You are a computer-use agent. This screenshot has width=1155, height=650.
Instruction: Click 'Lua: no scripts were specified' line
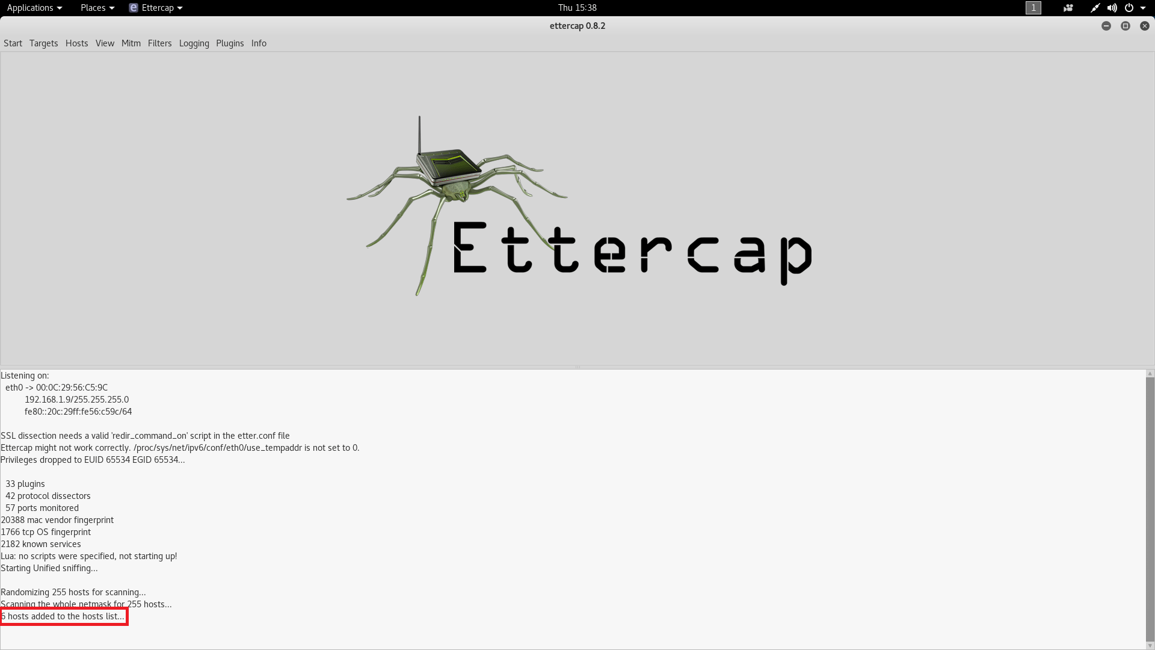(x=89, y=556)
